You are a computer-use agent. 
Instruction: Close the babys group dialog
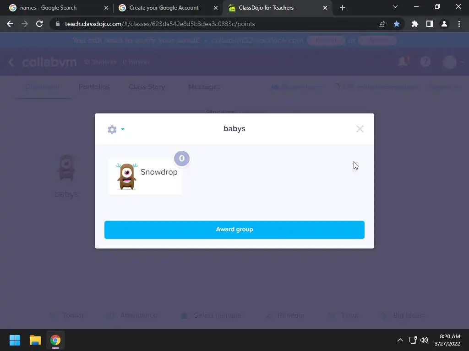click(x=360, y=128)
